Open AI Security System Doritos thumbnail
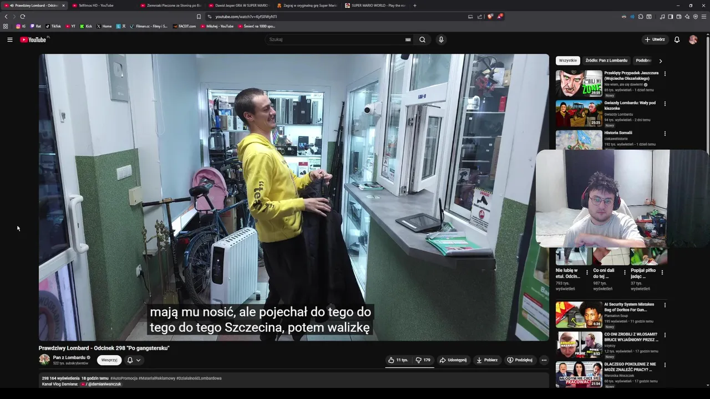 point(579,314)
